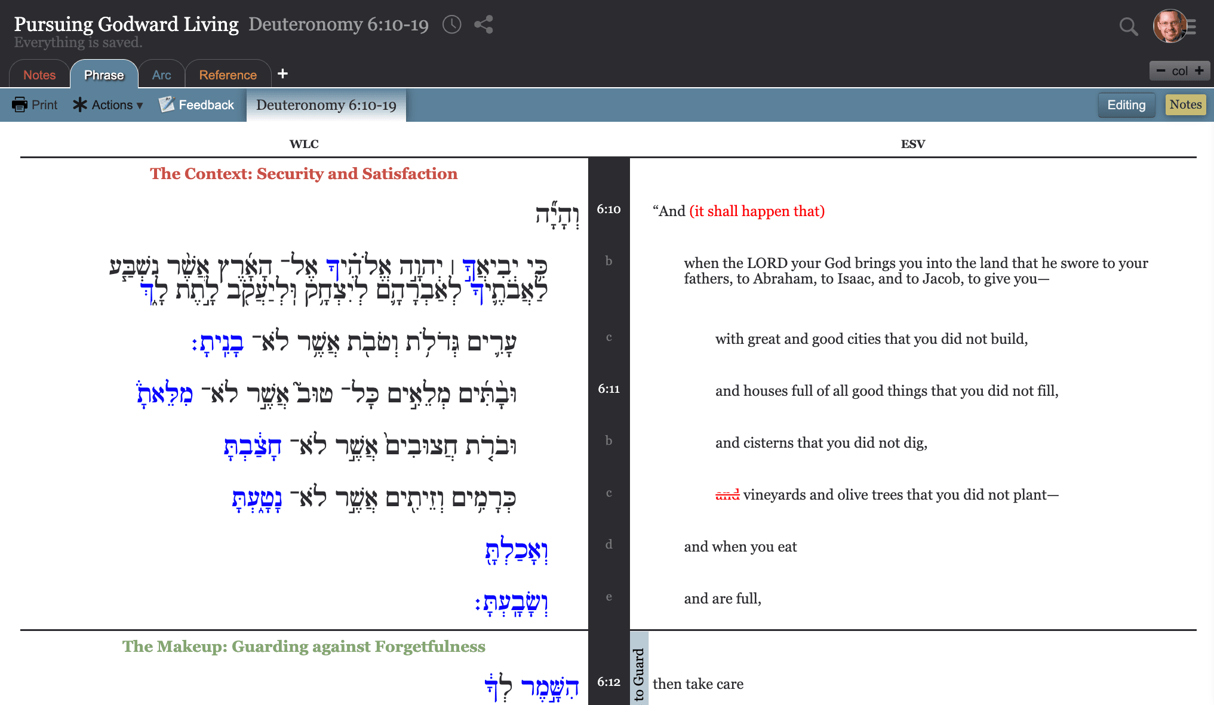The image size is (1214, 705).
Task: Open search with the magnifying glass
Action: click(x=1127, y=26)
